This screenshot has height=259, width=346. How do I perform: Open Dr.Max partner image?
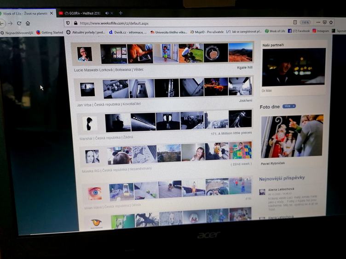coord(294,67)
